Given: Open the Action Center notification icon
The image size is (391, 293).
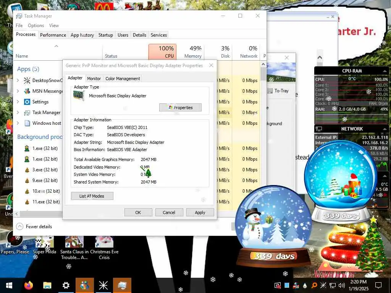Looking at the screenshot, I should tap(378, 285).
